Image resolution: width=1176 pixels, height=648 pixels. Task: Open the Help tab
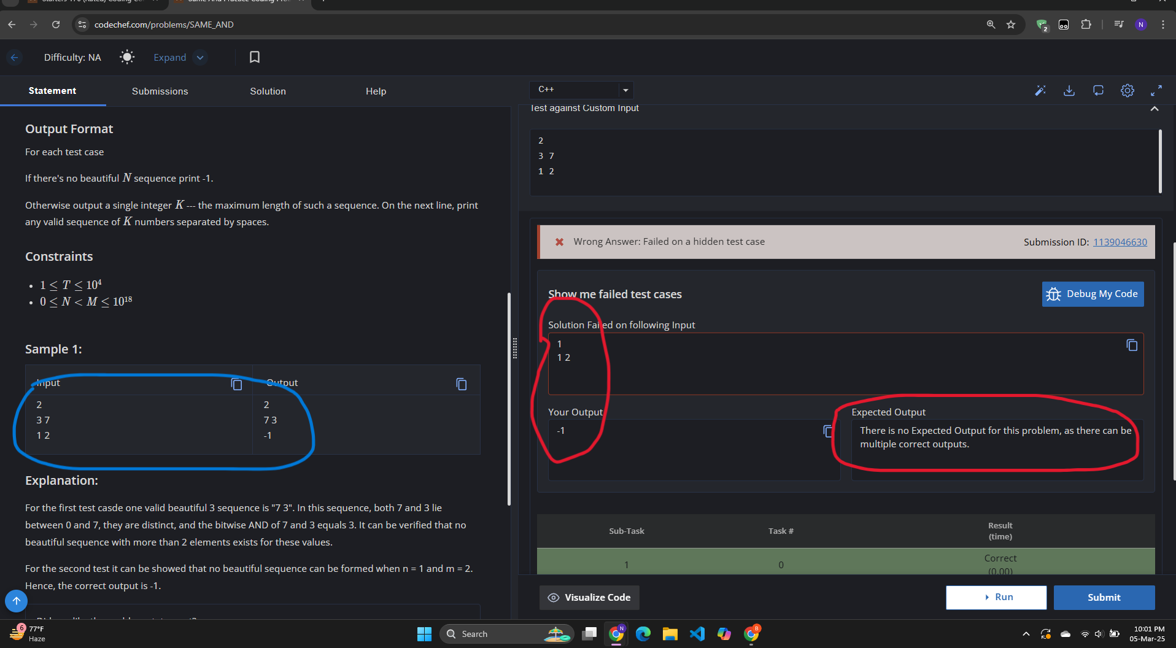pos(376,91)
